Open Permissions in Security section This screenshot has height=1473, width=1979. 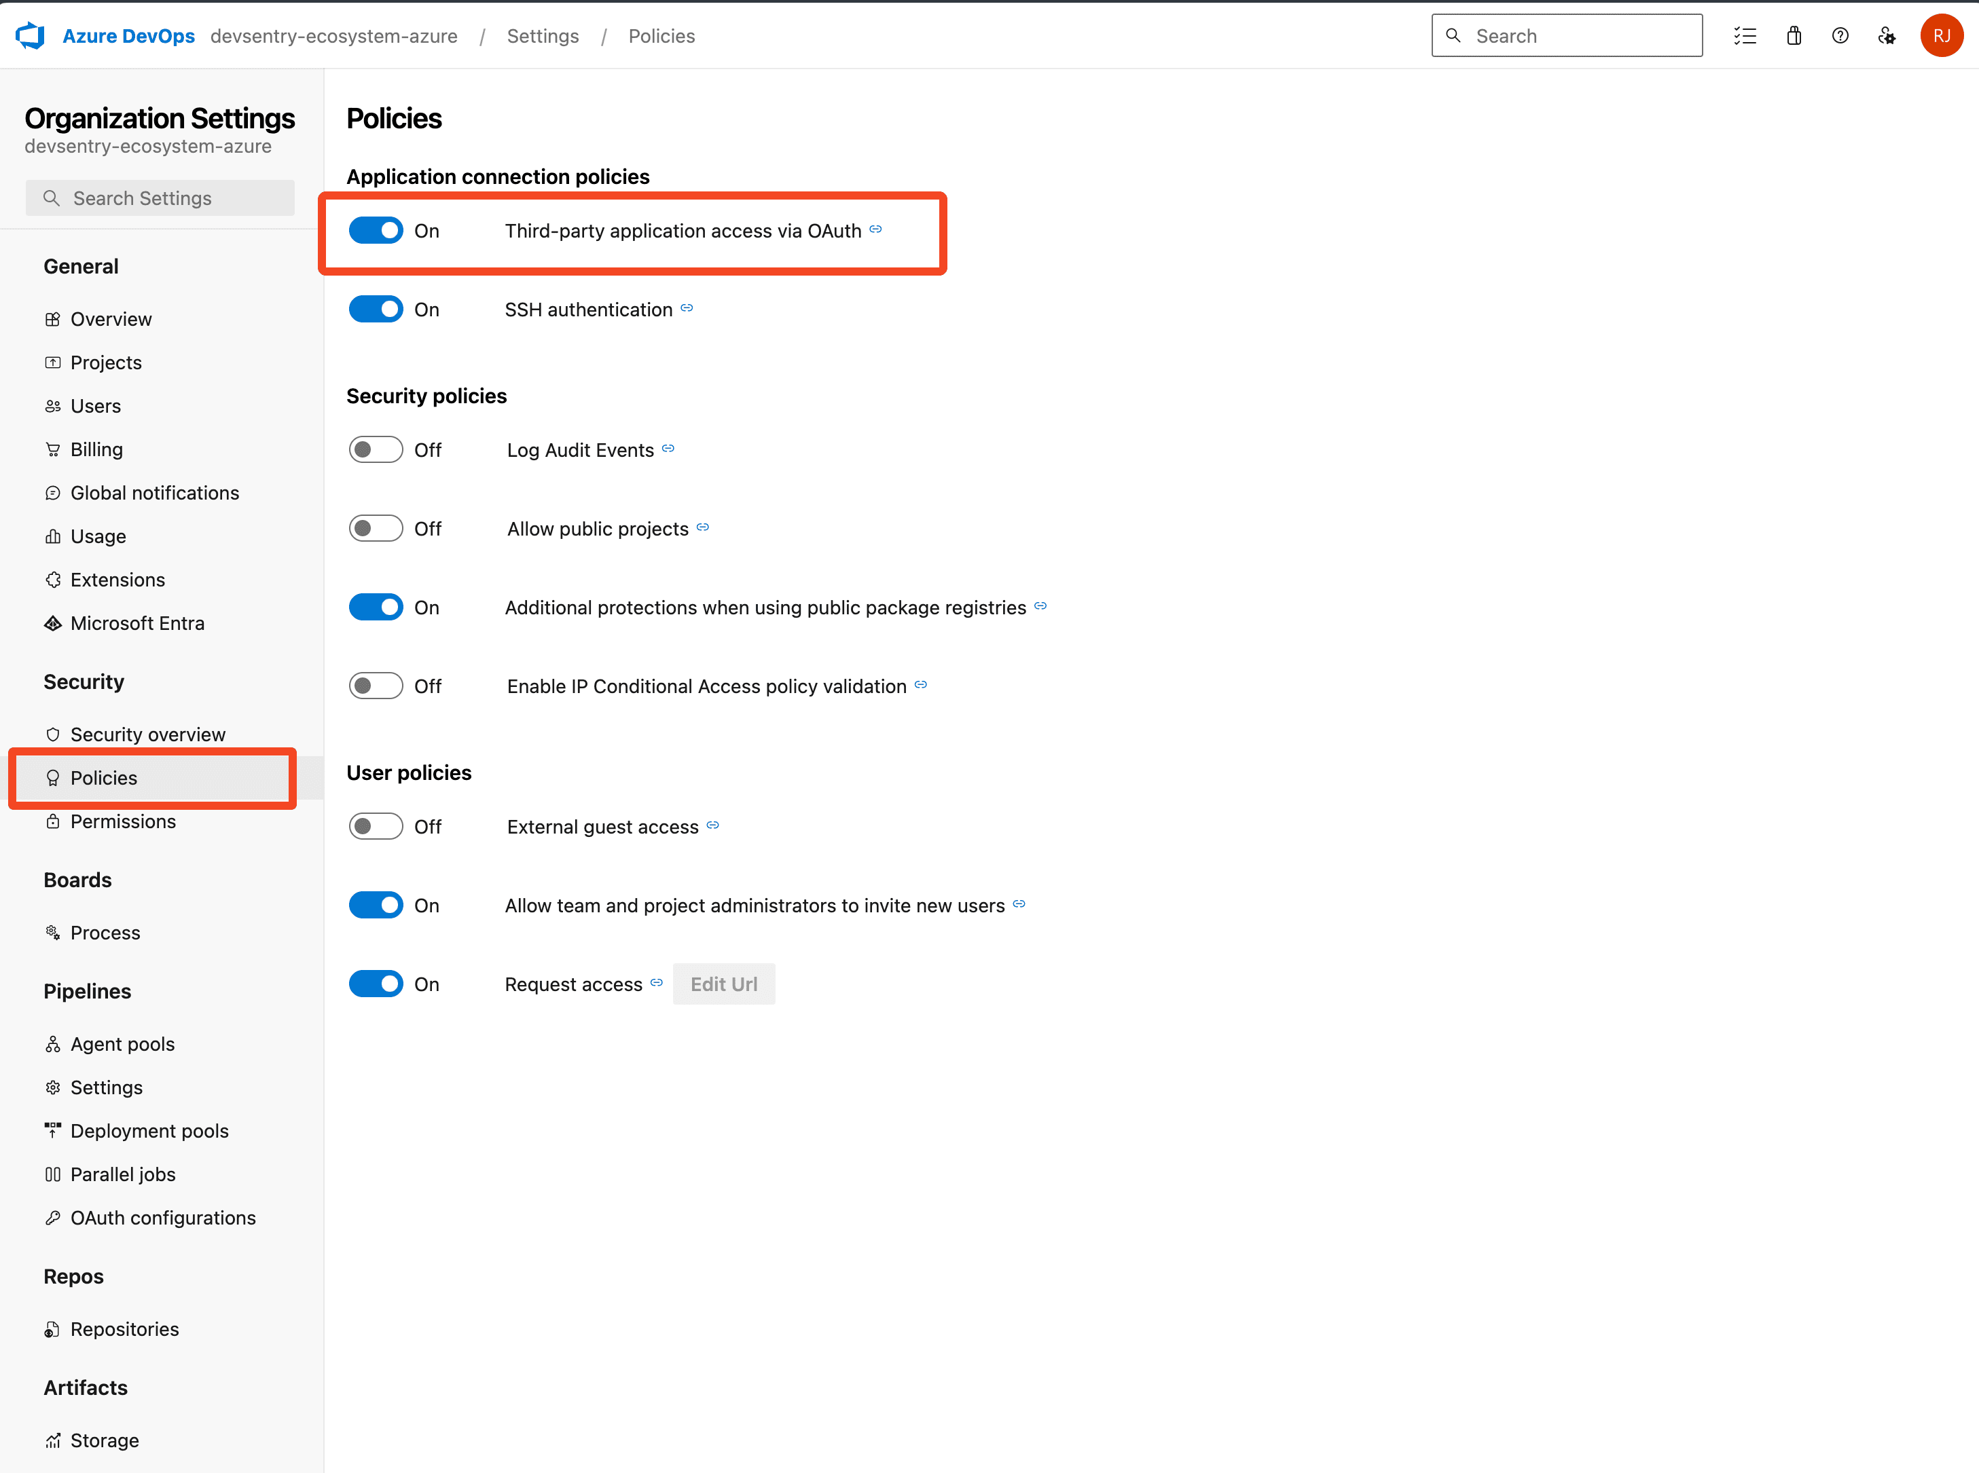pyautogui.click(x=123, y=821)
